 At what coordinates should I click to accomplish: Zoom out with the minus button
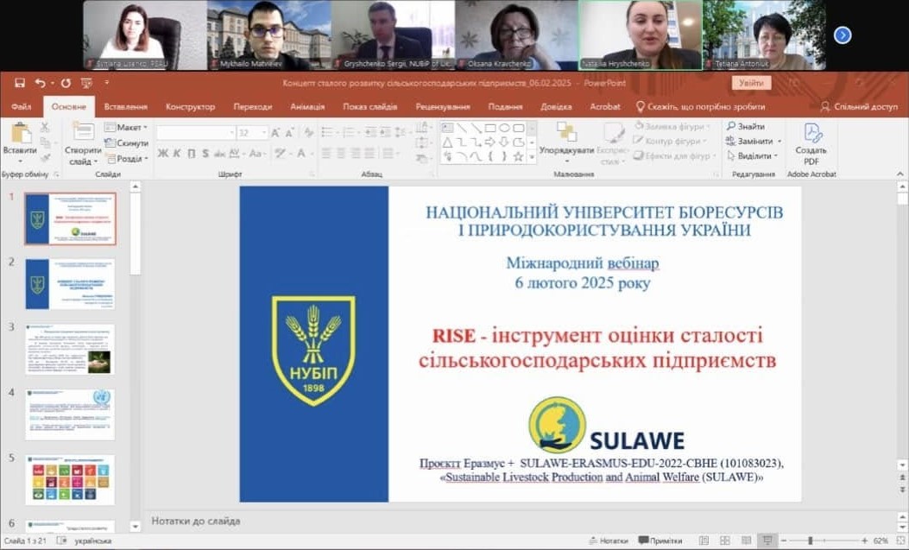(784, 541)
